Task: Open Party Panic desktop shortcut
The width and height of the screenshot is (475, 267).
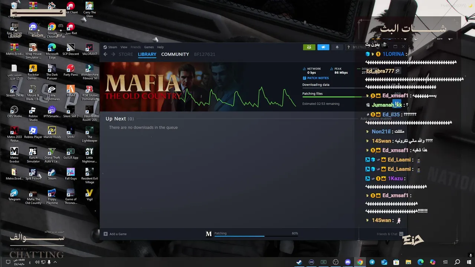Action: (x=71, y=70)
